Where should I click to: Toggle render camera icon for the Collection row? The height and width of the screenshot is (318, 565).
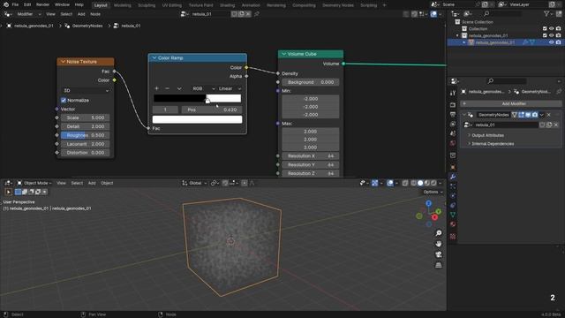pos(558,28)
